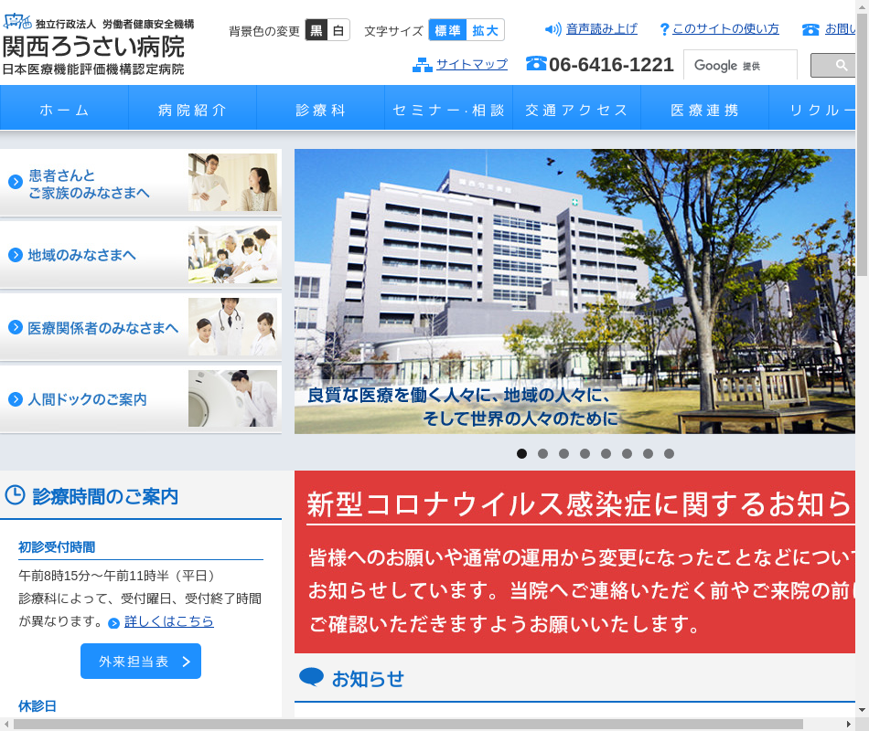Switch background color to black (黒)
The height and width of the screenshot is (731, 869).
(x=316, y=30)
